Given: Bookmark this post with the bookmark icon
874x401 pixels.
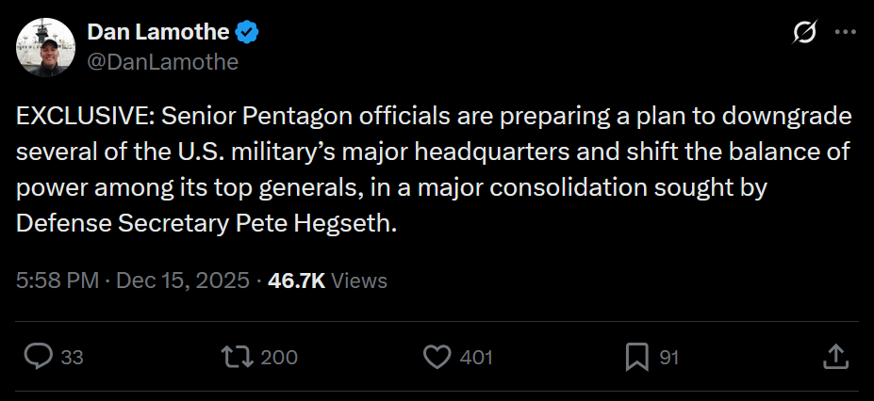Looking at the screenshot, I should pyautogui.click(x=636, y=357).
